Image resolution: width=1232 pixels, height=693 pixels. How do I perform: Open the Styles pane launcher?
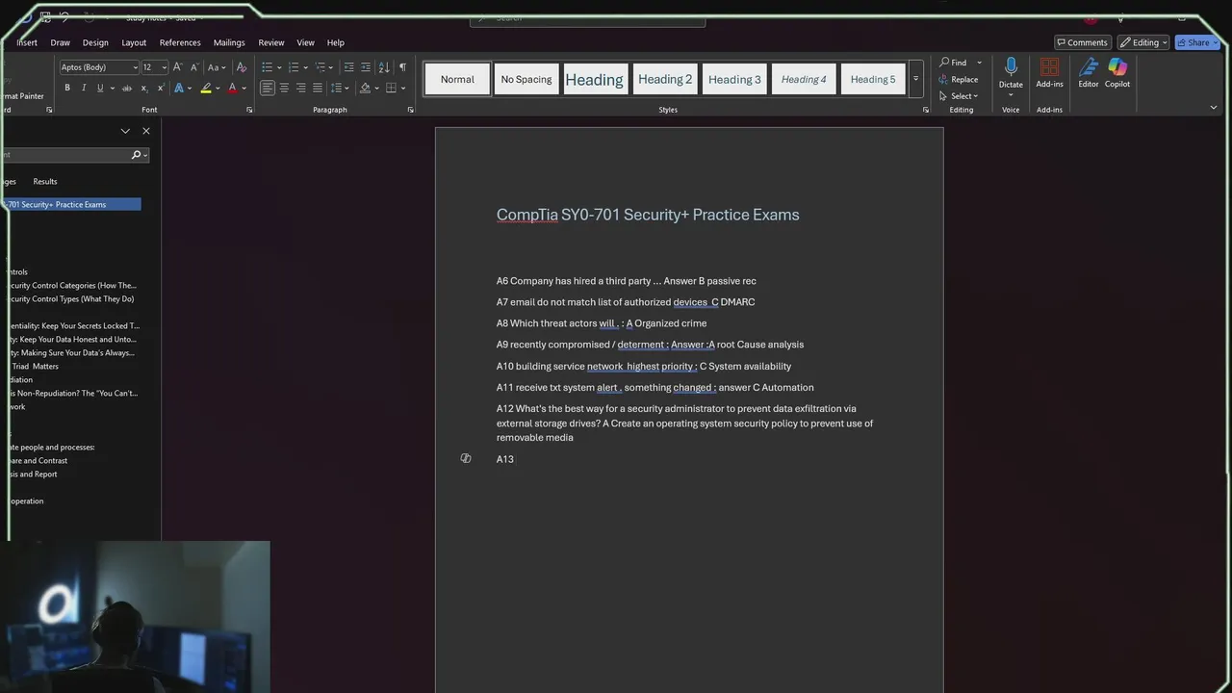(926, 110)
